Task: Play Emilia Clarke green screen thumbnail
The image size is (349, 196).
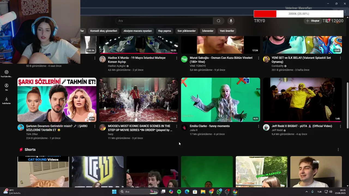Action: (221, 100)
